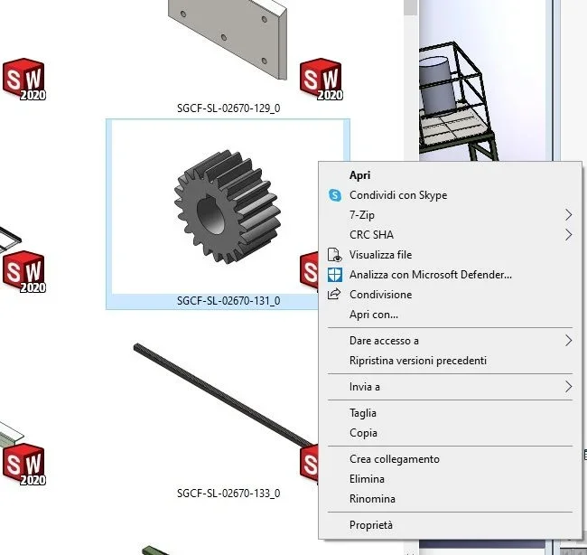Expand the 7-Zip submenu arrow
This screenshot has height=555, width=587.
pyautogui.click(x=568, y=215)
